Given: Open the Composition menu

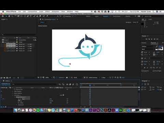Looking at the screenshot, I should (32, 12).
